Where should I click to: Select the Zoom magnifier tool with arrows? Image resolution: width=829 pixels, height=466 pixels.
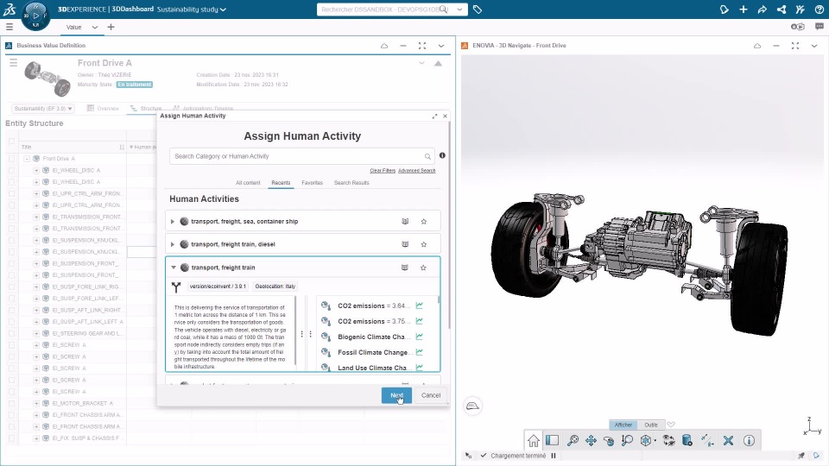(x=627, y=440)
